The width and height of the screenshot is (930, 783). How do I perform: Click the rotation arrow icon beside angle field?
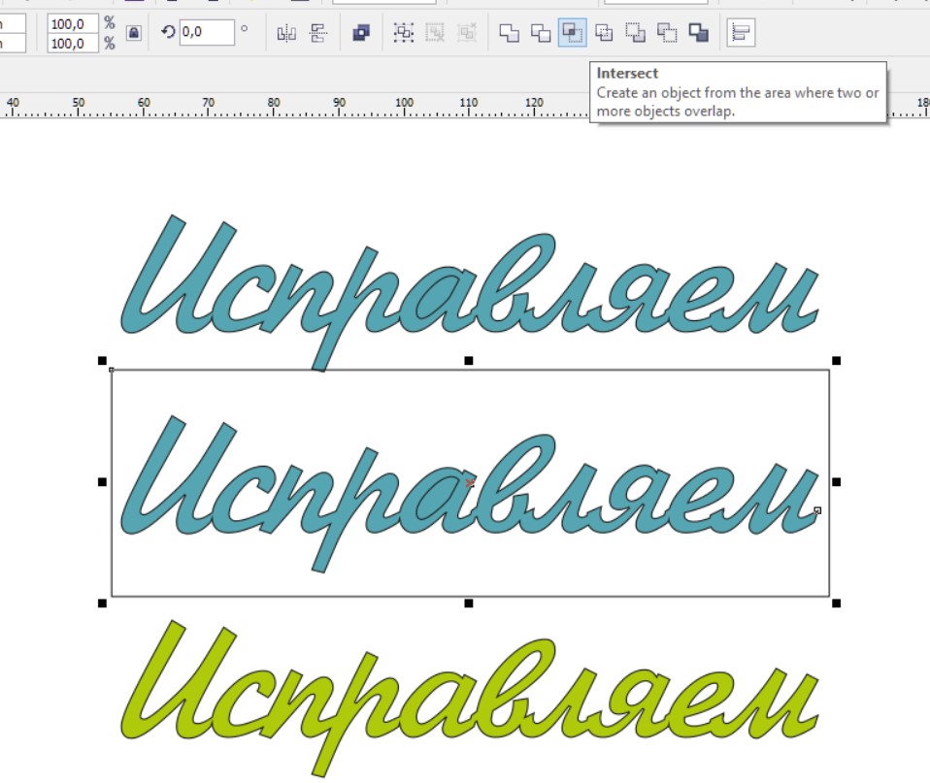pos(168,32)
